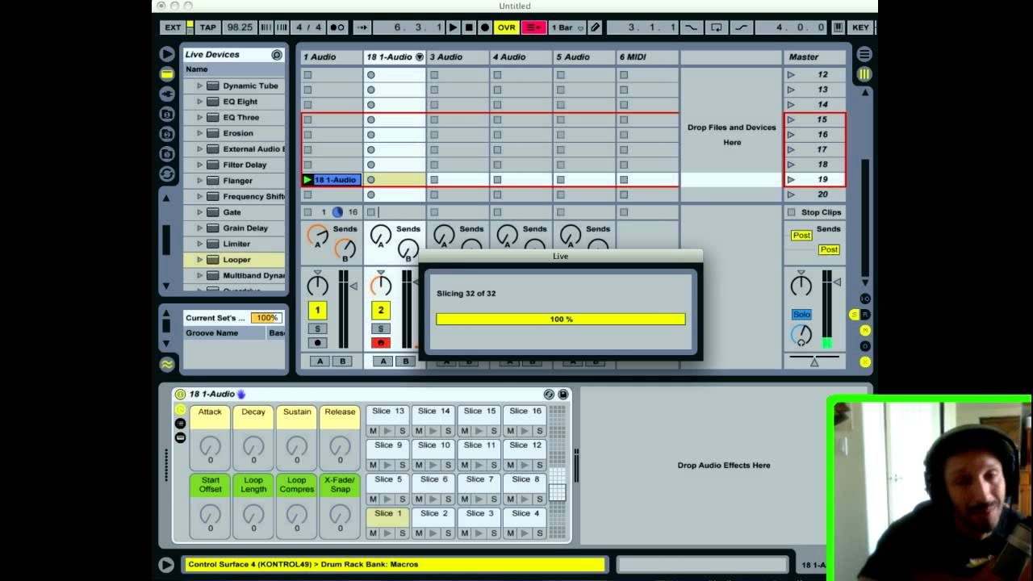Enable Draw Mode pencil icon
This screenshot has width=1033, height=581.
(x=595, y=27)
